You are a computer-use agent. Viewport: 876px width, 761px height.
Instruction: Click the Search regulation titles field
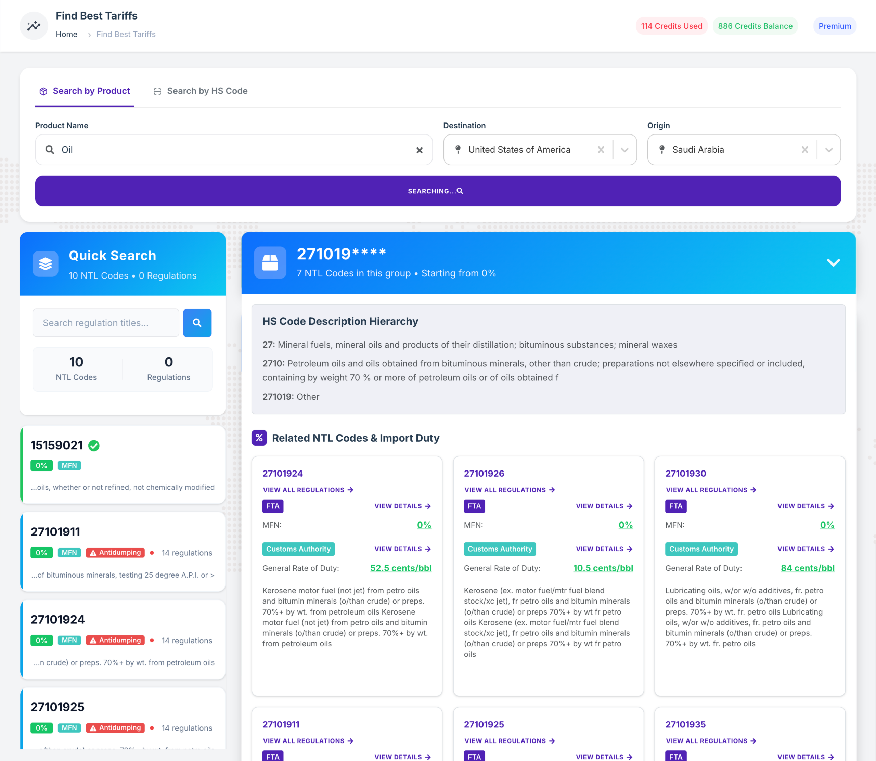[x=106, y=323]
